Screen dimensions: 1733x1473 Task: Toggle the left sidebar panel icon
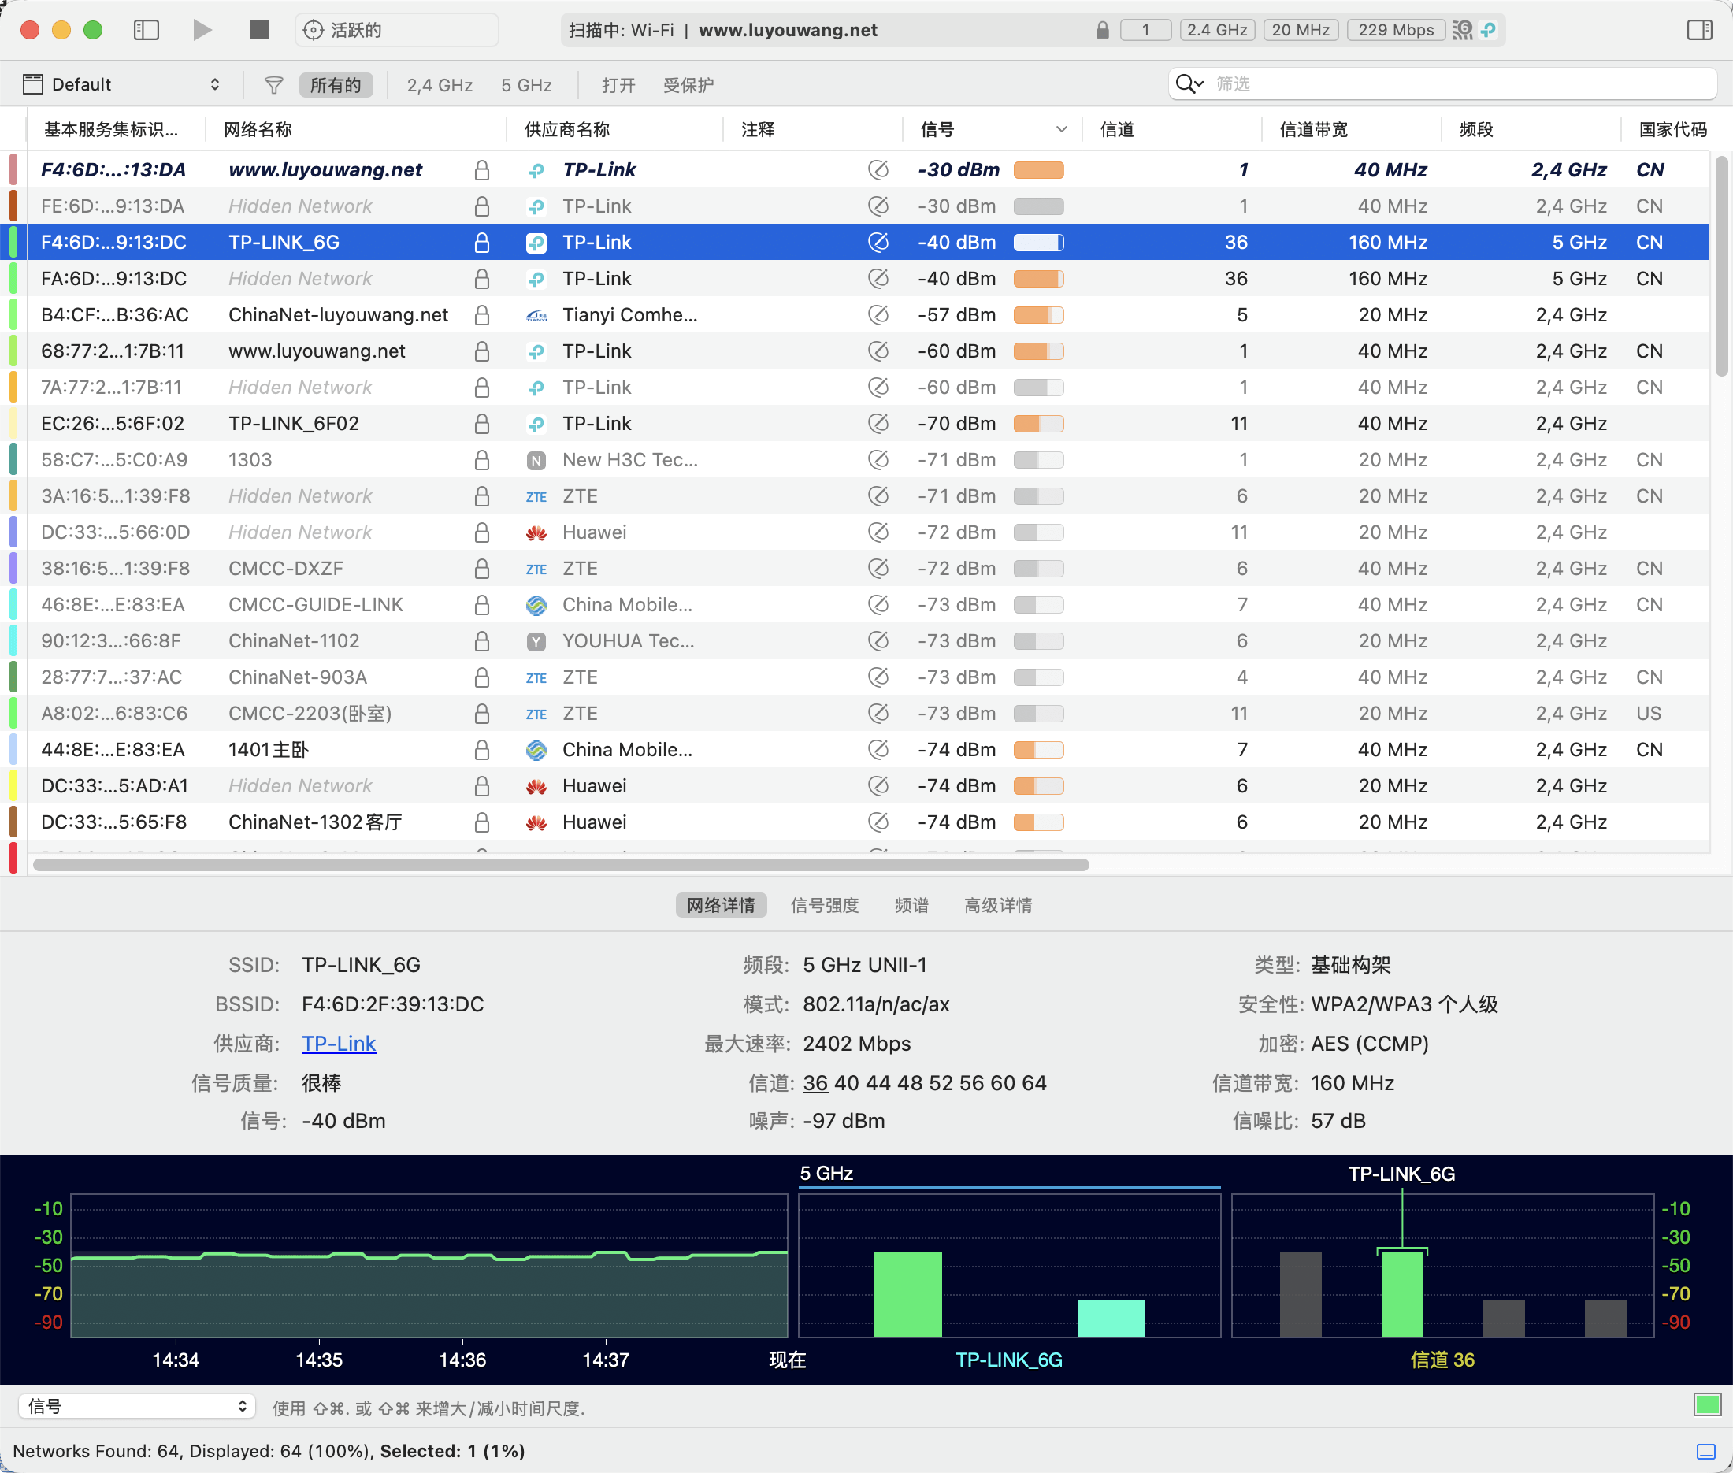click(x=147, y=30)
